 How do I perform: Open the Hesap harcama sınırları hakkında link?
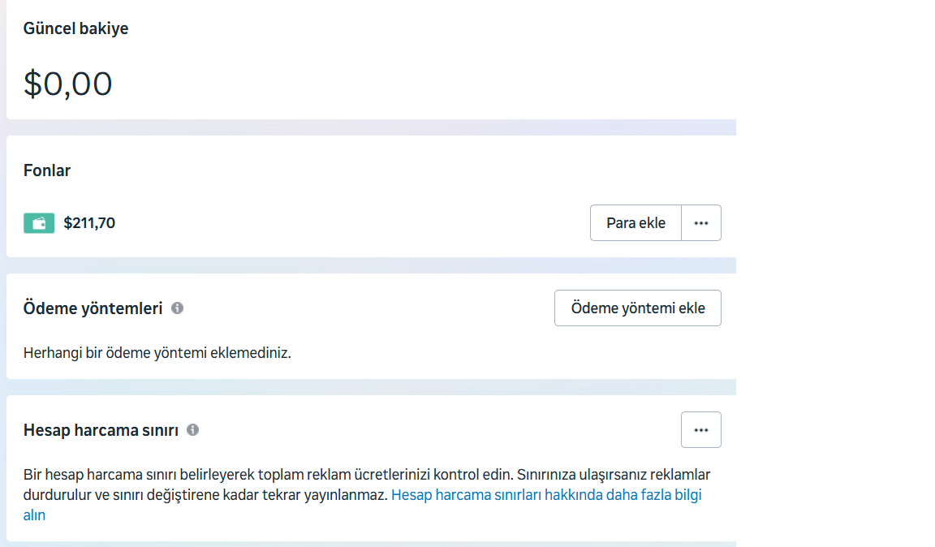[x=545, y=495]
